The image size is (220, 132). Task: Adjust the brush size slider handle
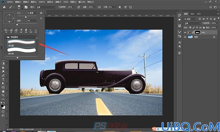(x=26, y=17)
